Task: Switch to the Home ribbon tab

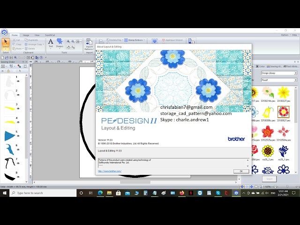Action: pyautogui.click(x=15, y=35)
